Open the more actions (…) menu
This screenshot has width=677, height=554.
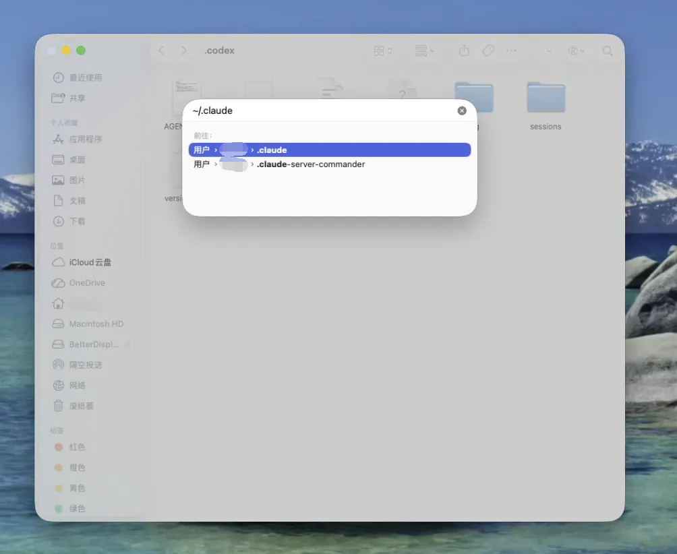(510, 51)
